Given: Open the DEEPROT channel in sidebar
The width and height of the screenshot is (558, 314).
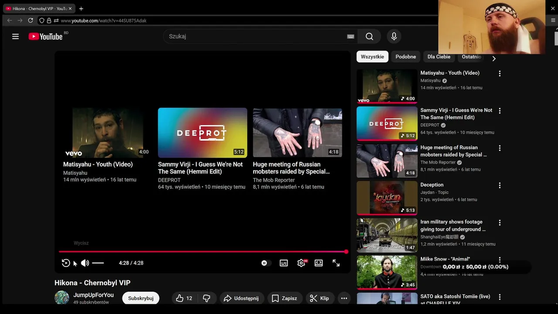Looking at the screenshot, I should tap(430, 125).
